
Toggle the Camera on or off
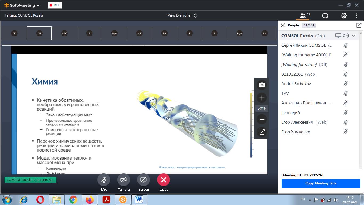123,180
